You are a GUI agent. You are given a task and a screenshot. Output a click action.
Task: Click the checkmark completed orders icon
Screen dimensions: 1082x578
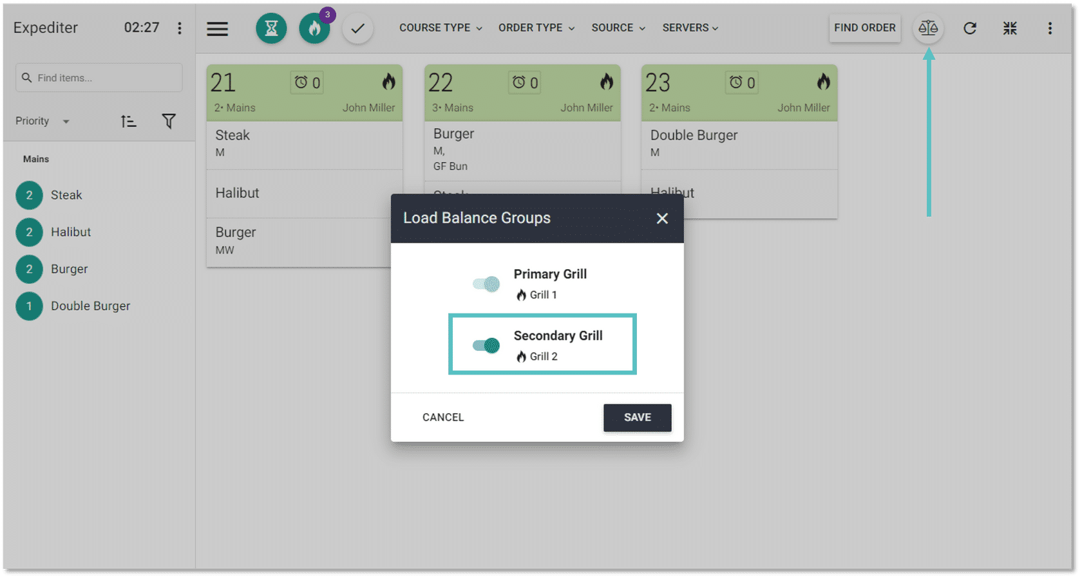coord(357,28)
